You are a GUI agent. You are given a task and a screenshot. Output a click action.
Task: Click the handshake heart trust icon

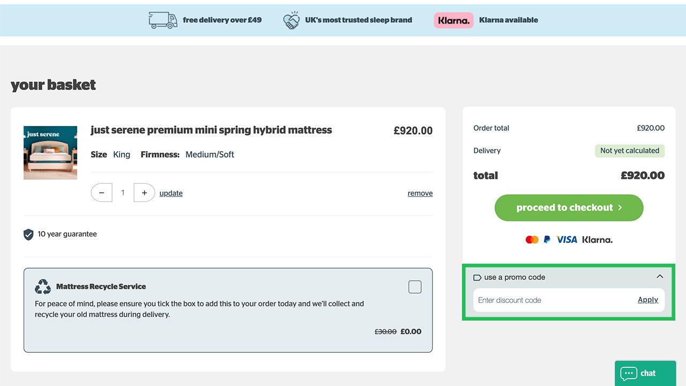[291, 21]
